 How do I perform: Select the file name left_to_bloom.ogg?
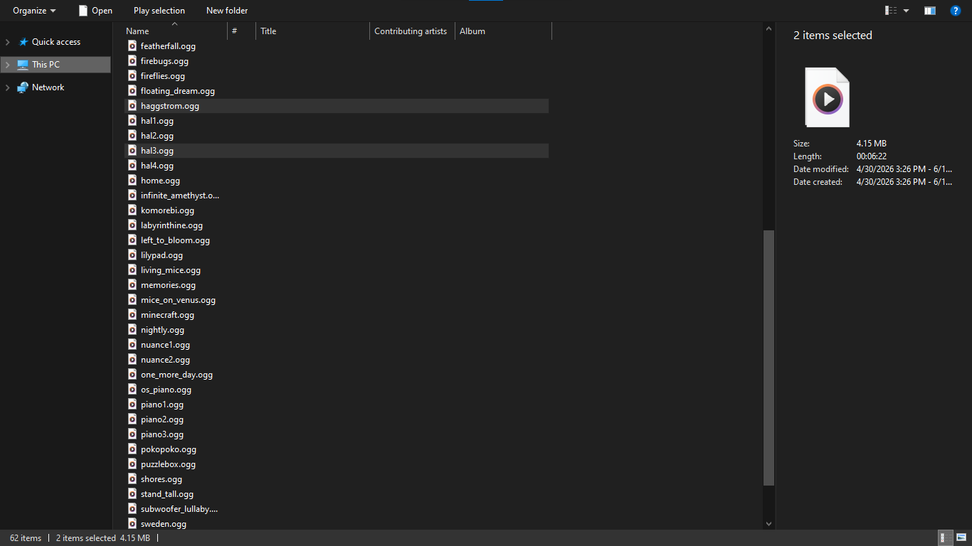pyautogui.click(x=175, y=240)
